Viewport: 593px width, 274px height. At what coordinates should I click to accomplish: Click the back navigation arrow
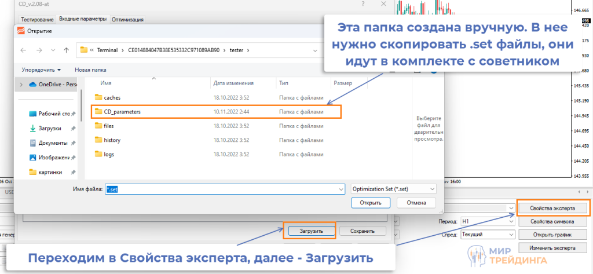[23, 50]
